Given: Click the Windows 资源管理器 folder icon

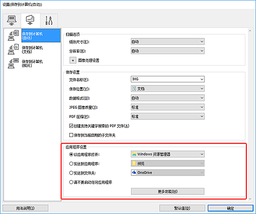Looking at the screenshot, I should tap(134, 154).
